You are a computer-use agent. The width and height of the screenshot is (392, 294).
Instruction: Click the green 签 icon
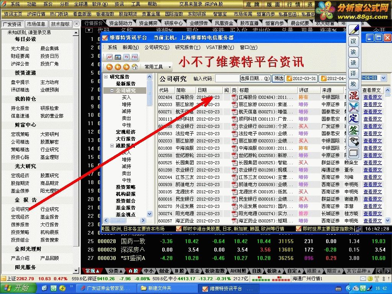[354, 130]
